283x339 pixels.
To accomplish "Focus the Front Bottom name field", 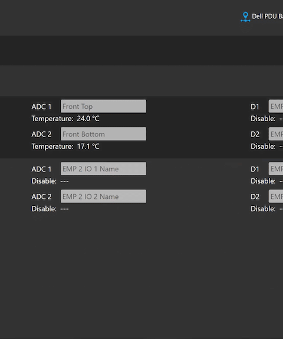I will 103,134.
